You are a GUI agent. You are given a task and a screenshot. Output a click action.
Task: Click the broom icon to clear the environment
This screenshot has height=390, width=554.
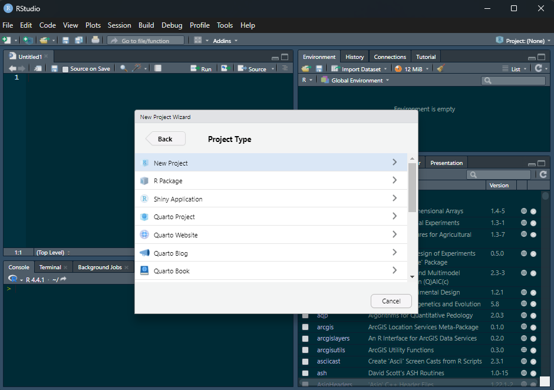pyautogui.click(x=440, y=69)
